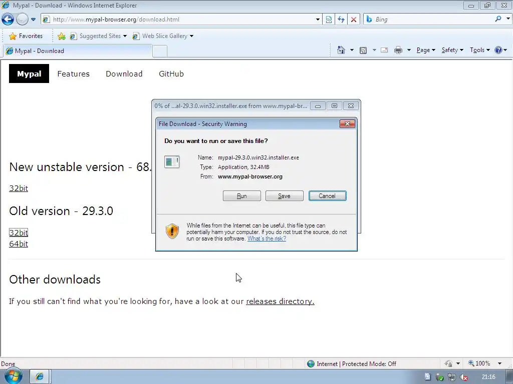Click the 21:16 clock in tray
The image size is (513, 384).
tap(488, 377)
